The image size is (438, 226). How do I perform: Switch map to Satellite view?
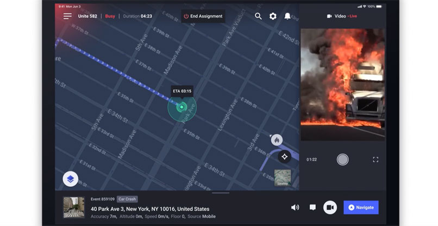click(283, 178)
